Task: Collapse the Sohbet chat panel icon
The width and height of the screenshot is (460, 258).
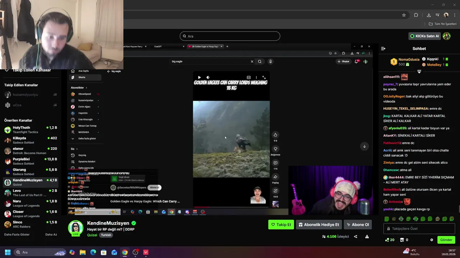Action: pos(383,48)
